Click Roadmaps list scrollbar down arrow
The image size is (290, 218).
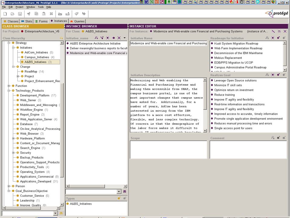point(285,70)
